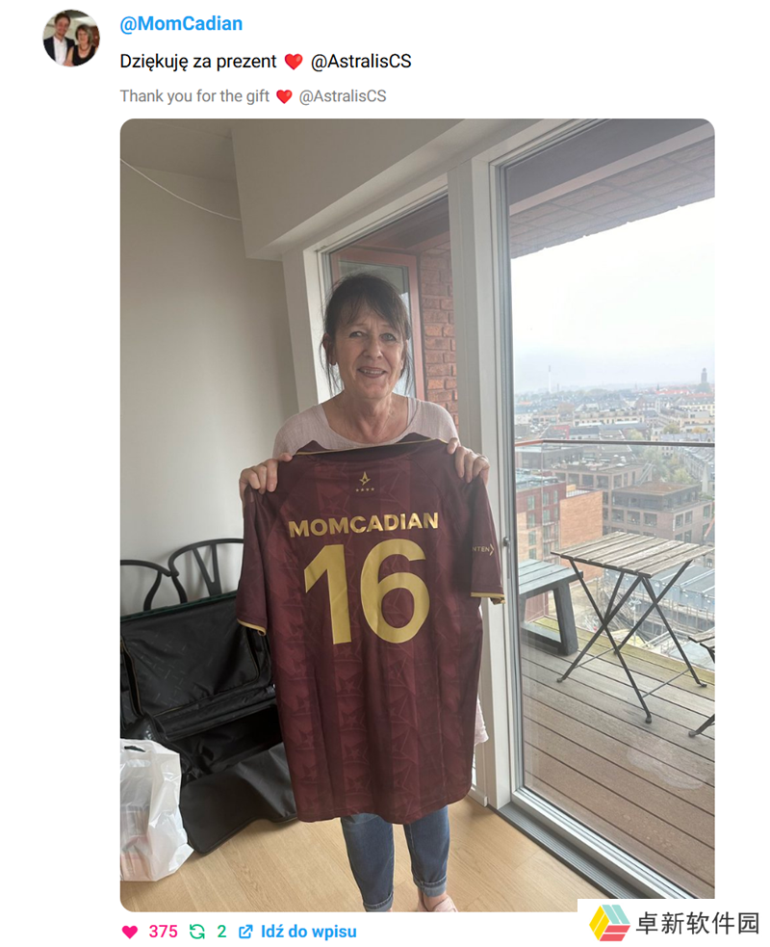Click the red heart emoji after "prezent"
The height and width of the screenshot is (947, 770).
[294, 62]
